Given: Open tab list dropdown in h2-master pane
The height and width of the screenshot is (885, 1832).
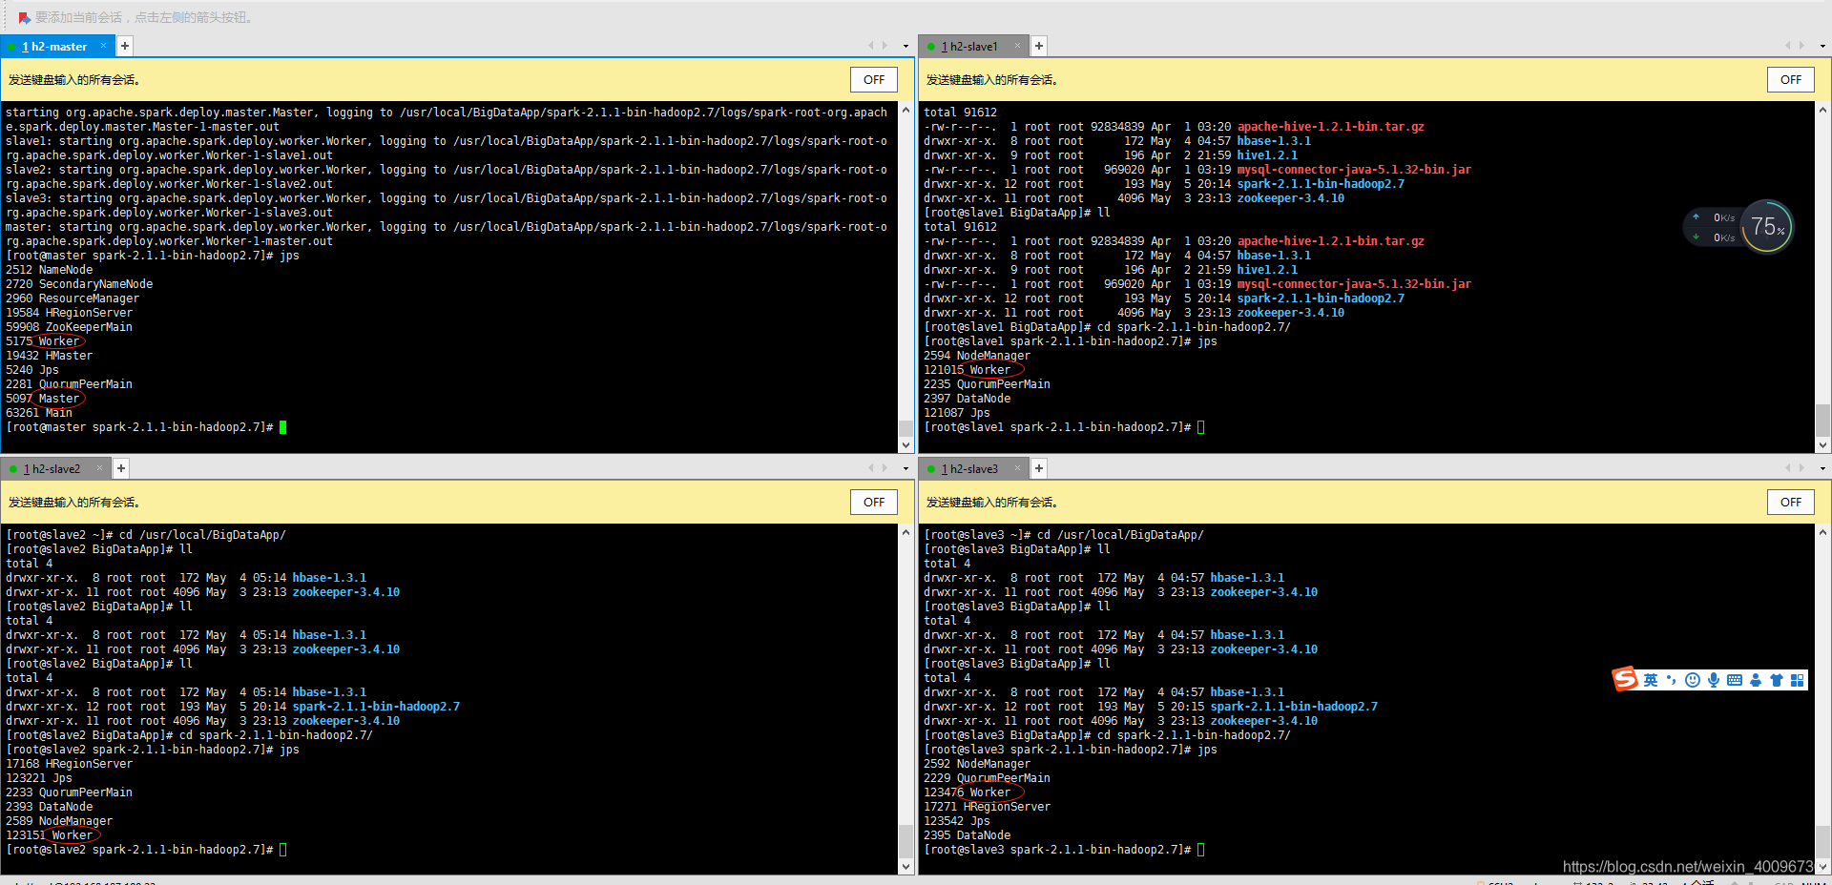Looking at the screenshot, I should pyautogui.click(x=905, y=45).
